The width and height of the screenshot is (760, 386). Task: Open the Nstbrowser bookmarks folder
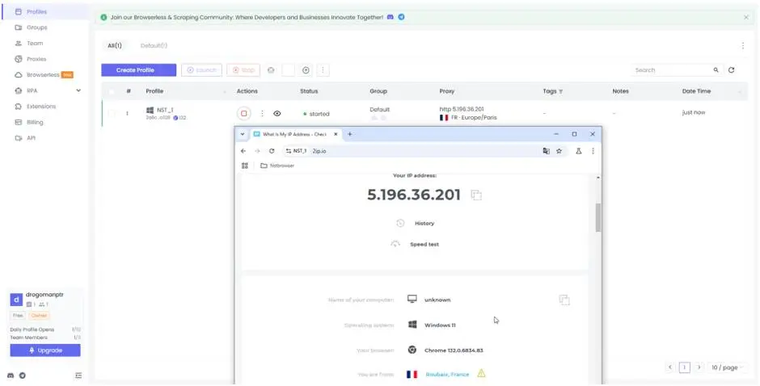click(x=277, y=166)
